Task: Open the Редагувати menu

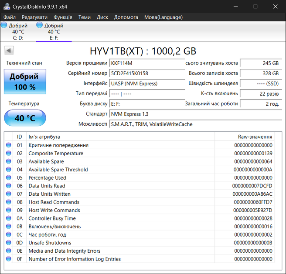Action: point(34,17)
